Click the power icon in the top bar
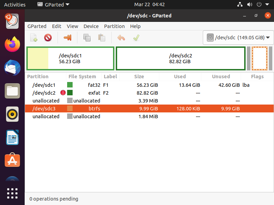This screenshot has width=274, height=205. tap(259, 4)
